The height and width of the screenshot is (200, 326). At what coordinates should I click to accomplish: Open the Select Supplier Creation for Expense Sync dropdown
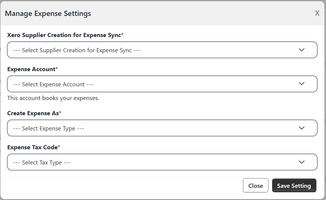tap(162, 50)
